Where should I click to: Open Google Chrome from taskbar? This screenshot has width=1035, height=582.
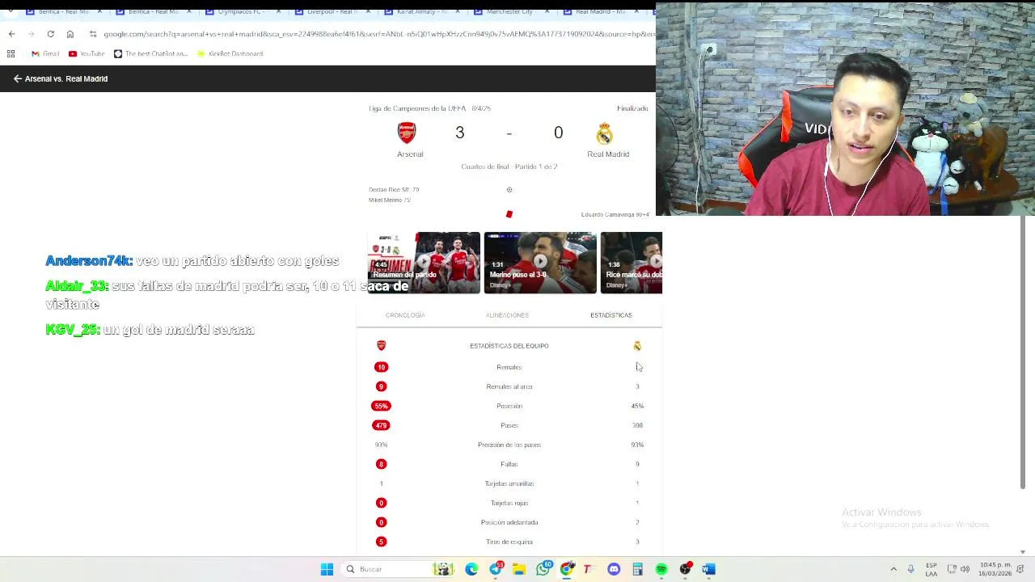[x=567, y=569]
